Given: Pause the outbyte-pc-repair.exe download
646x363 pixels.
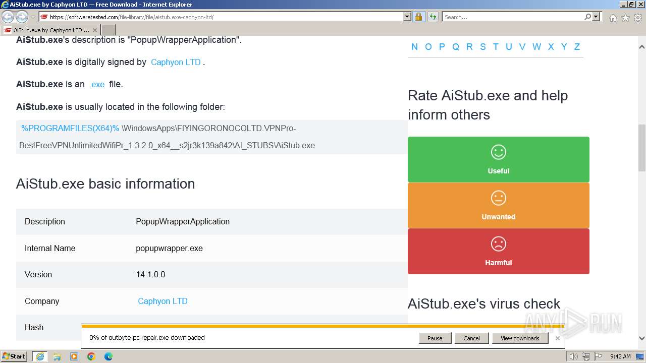Looking at the screenshot, I should (x=435, y=338).
